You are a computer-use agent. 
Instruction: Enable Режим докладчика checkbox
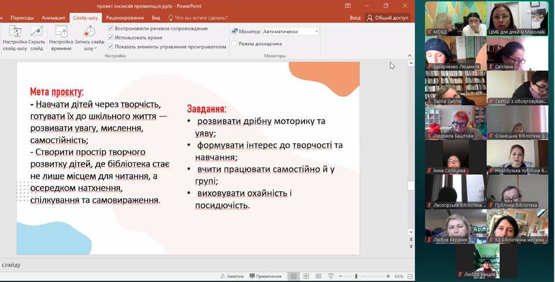[x=234, y=43]
